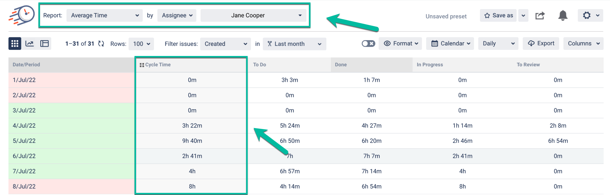This screenshot has width=610, height=195.
Task: Click the Cycle Time group icon in header
Action: point(142,65)
